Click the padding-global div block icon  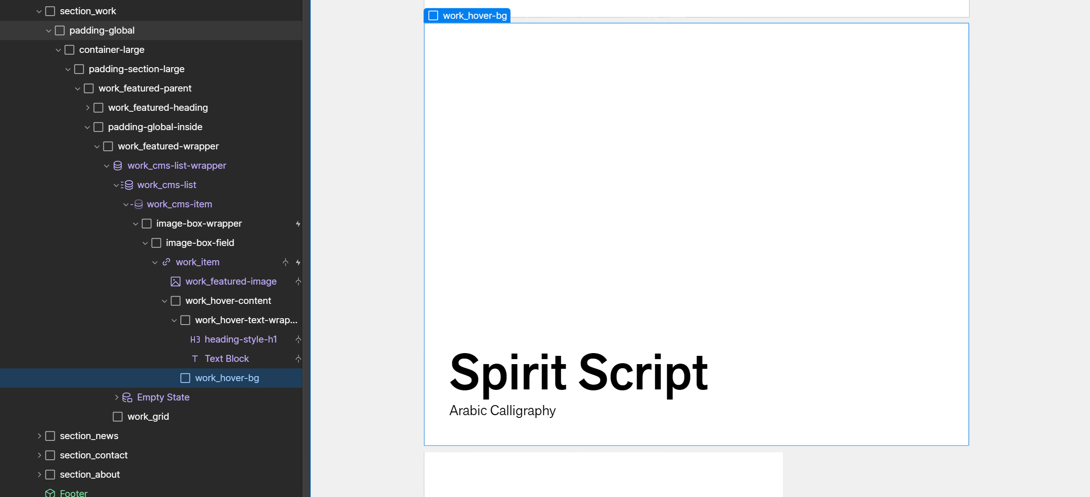coord(60,30)
